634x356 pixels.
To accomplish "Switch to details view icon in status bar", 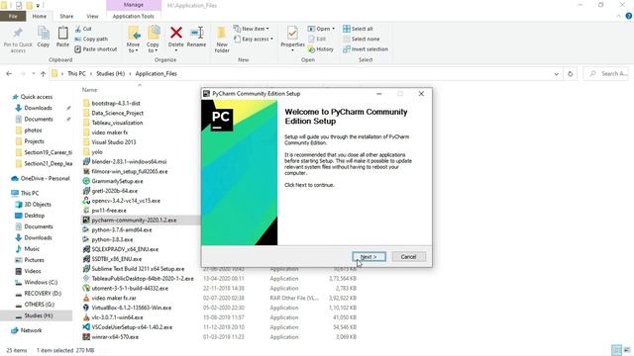I will coord(616,350).
